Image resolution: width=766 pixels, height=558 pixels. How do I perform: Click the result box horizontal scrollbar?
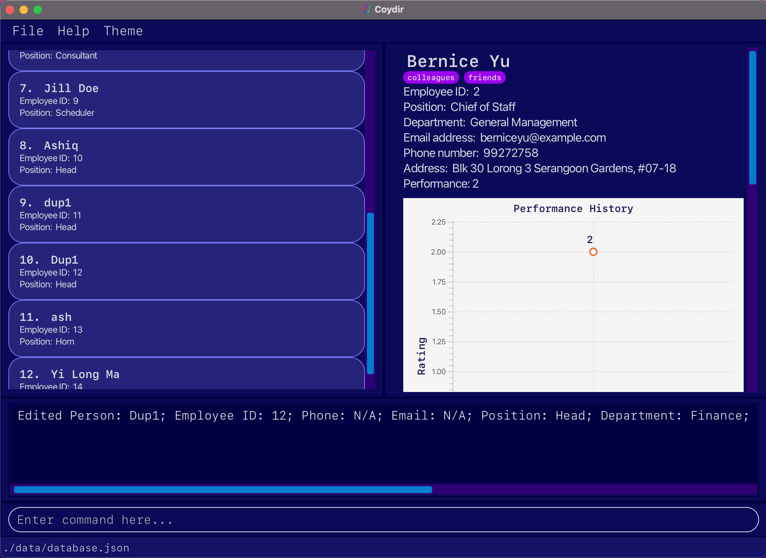click(x=223, y=490)
